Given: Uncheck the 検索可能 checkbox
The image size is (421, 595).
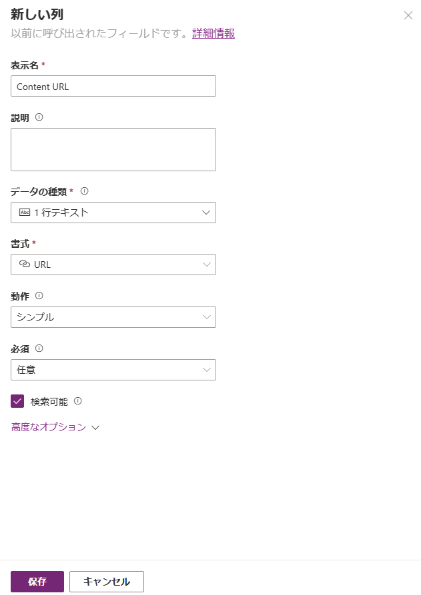Looking at the screenshot, I should point(17,400).
